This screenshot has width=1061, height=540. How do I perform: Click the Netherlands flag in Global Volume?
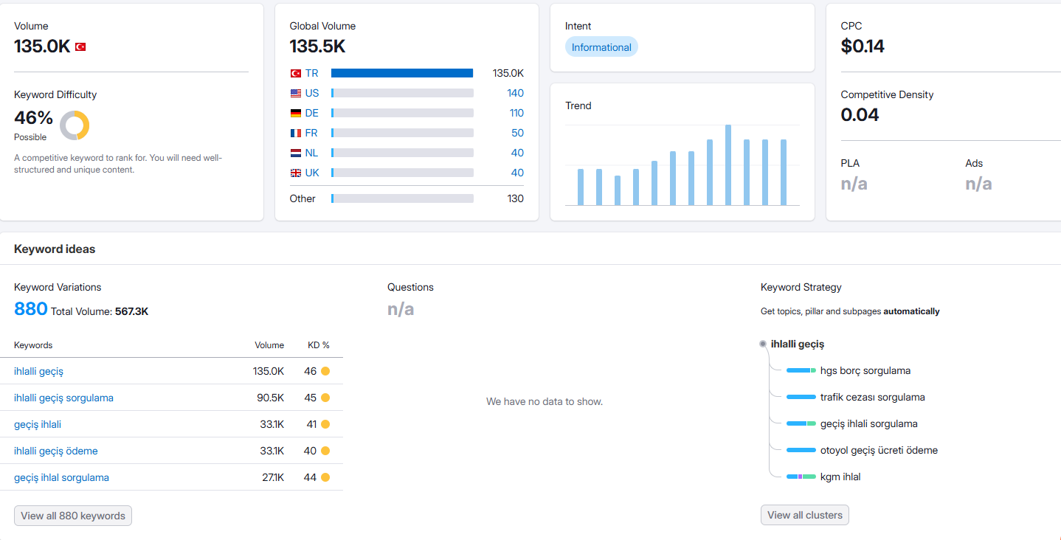[296, 153]
